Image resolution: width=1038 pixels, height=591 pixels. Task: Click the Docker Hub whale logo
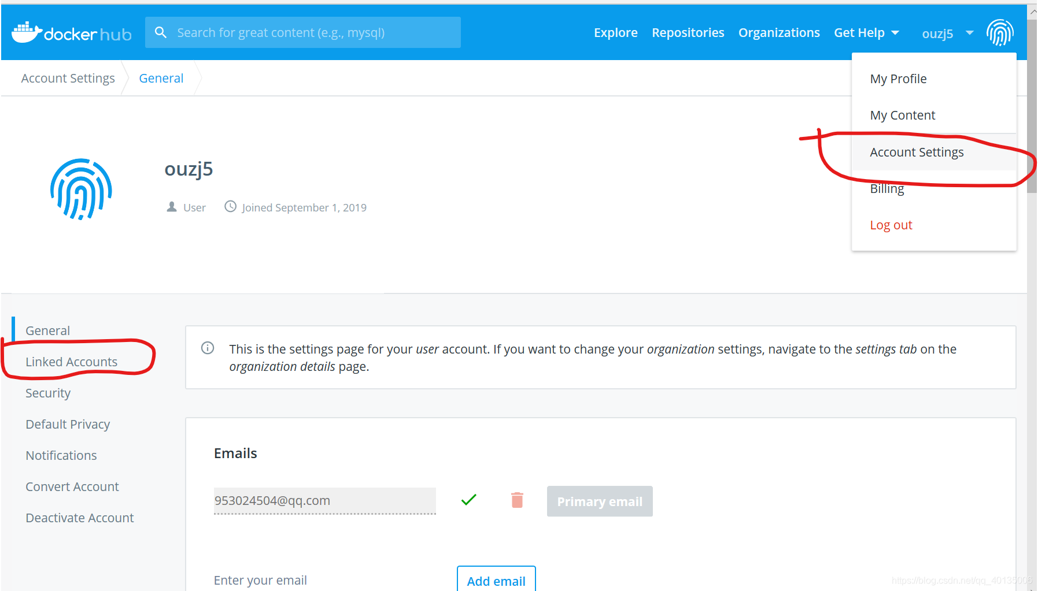[x=72, y=33]
